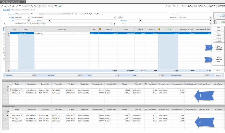Check DEC ALC offer in Item's offers

10,93
